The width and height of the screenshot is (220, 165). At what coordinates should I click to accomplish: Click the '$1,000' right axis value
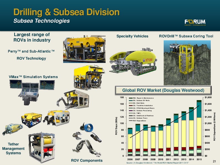coord(208,123)
